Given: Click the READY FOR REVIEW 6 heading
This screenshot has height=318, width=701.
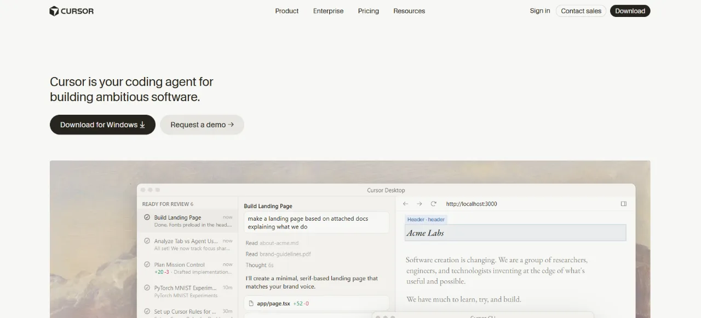Looking at the screenshot, I should pos(168,204).
